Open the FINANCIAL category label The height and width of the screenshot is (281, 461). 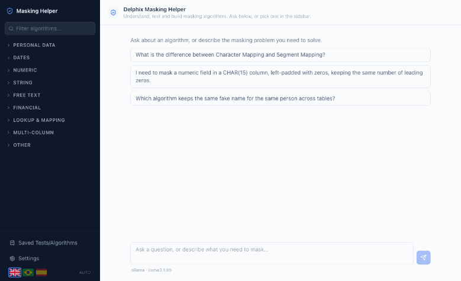[x=27, y=108]
